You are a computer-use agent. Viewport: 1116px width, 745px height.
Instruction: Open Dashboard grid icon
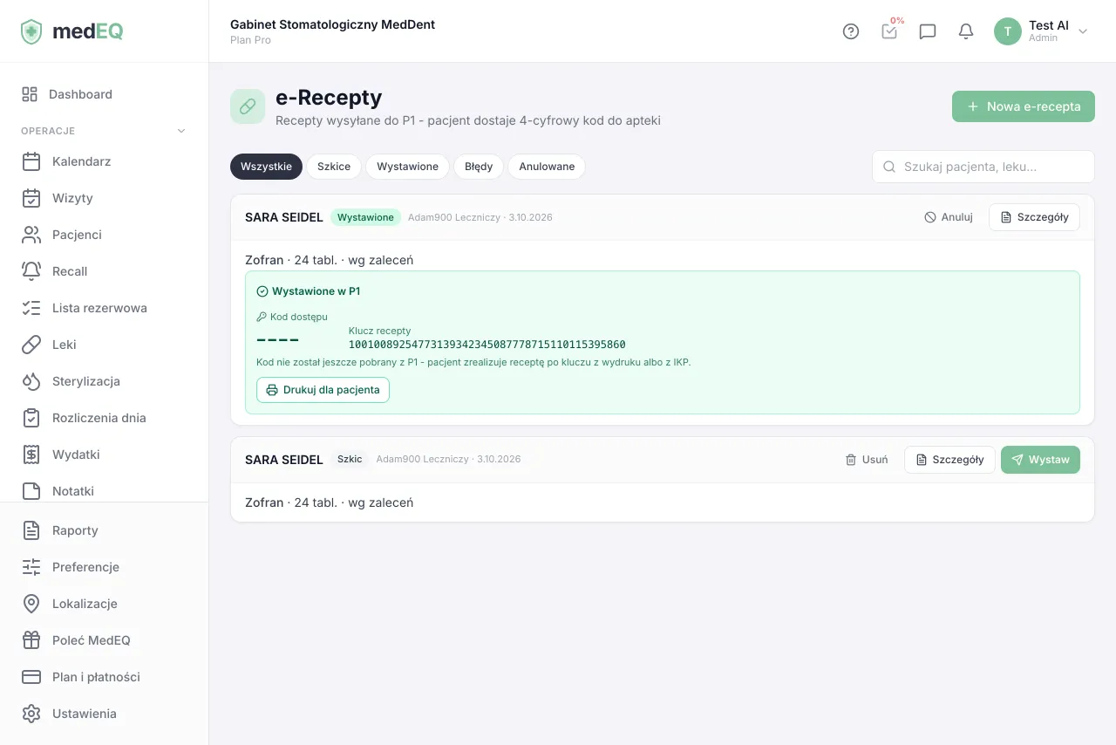(30, 94)
